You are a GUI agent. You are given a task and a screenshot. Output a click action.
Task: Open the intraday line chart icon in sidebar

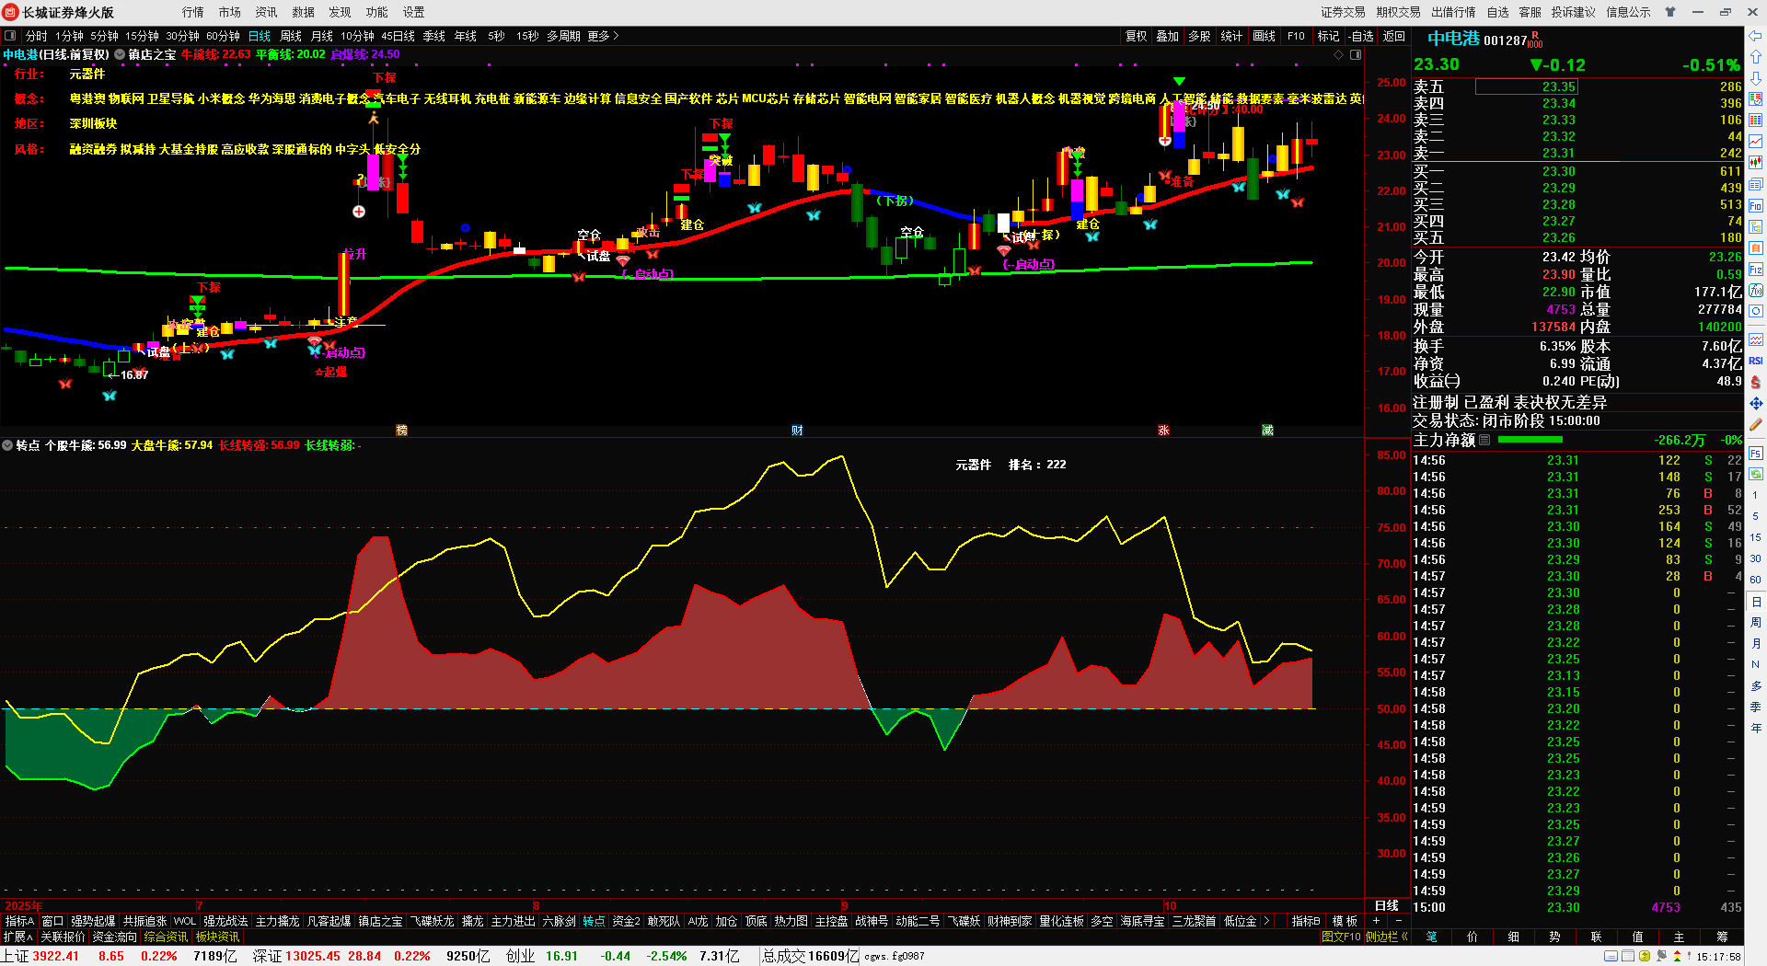tap(1756, 142)
